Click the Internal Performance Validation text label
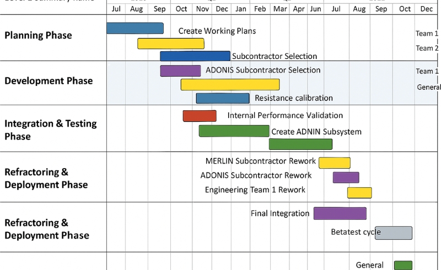The height and width of the screenshot is (270, 441). point(285,116)
